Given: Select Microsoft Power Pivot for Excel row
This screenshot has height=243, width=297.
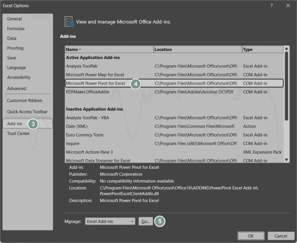Looking at the screenshot, I should point(174,83).
